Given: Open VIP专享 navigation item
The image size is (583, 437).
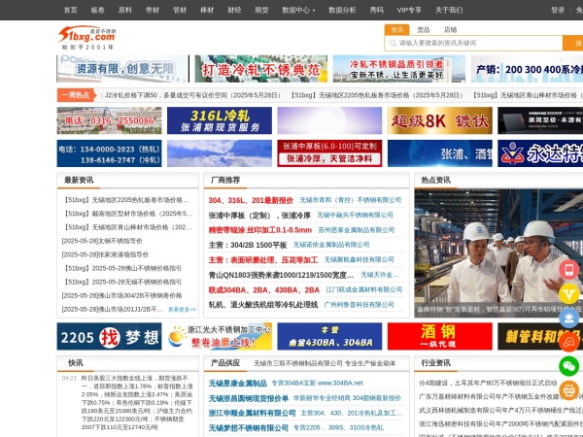Looking at the screenshot, I should pyautogui.click(x=409, y=10).
